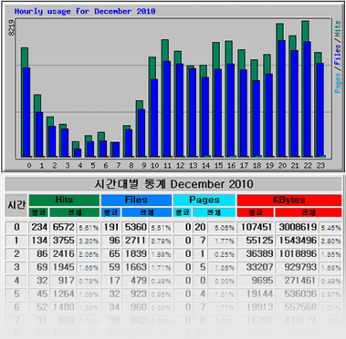
Task: Click x-axis label 7 under the chart
Action: [119, 166]
